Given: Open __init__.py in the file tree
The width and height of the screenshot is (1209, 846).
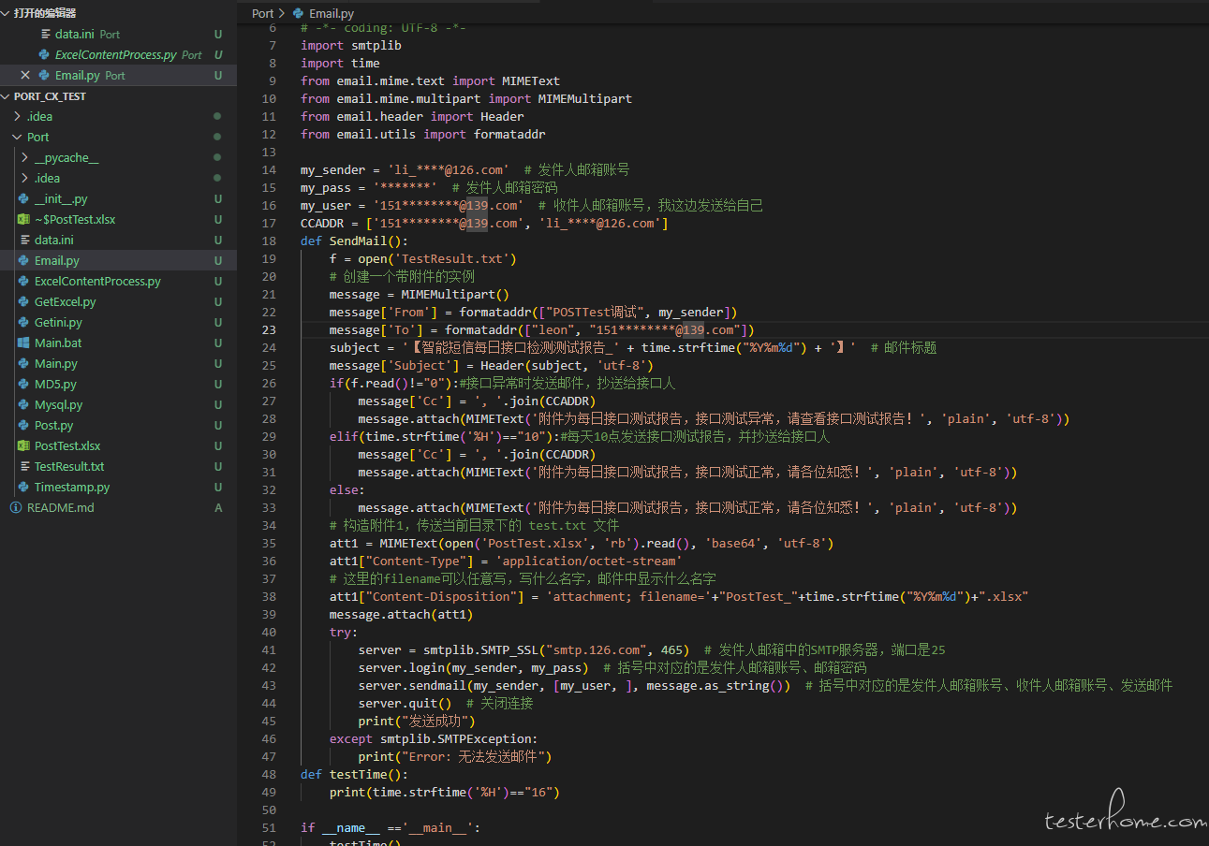Looking at the screenshot, I should click(x=61, y=199).
